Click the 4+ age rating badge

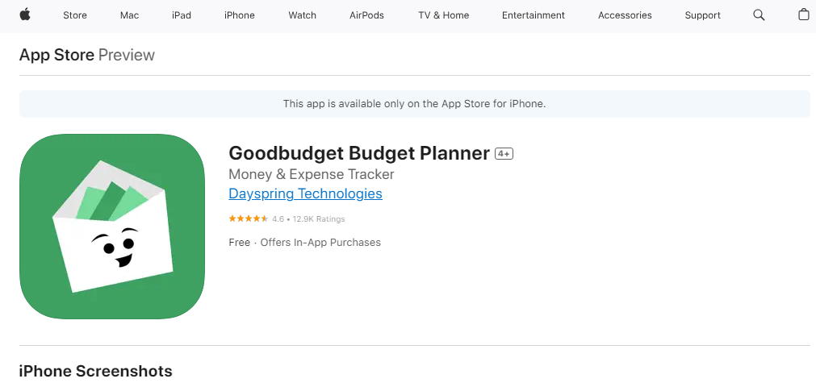(504, 154)
